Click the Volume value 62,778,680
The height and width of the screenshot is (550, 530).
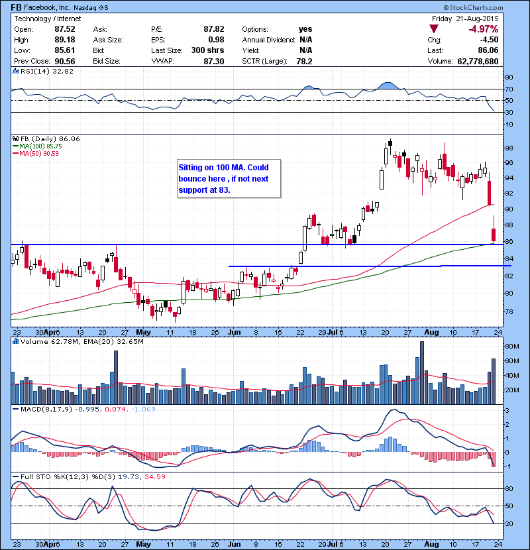(478, 62)
